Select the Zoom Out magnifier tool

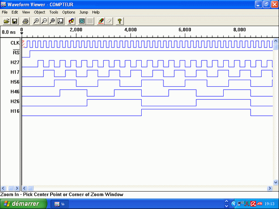click(44, 21)
